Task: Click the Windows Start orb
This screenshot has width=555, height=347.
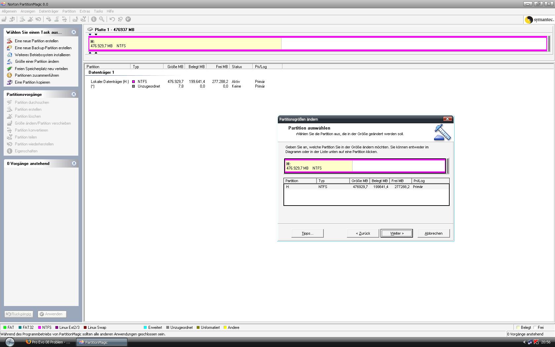Action: [x=10, y=342]
